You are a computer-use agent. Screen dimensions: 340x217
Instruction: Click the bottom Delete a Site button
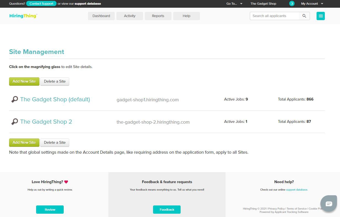(x=55, y=142)
